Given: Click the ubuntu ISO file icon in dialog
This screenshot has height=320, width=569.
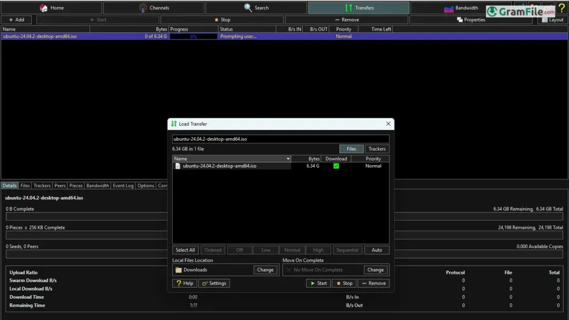Looking at the screenshot, I should 178,166.
